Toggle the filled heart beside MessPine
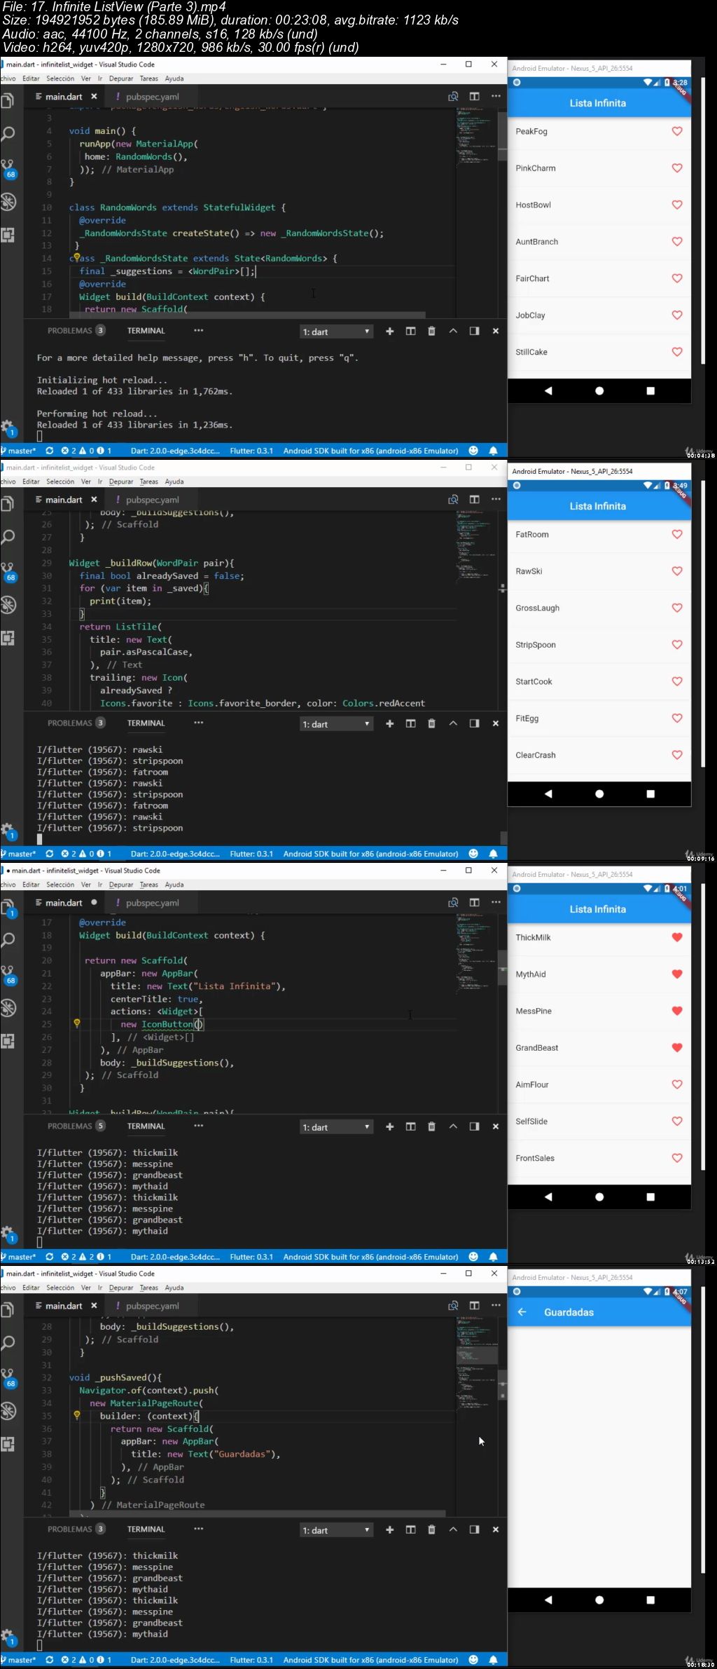The height and width of the screenshot is (1669, 717). 676,1011
